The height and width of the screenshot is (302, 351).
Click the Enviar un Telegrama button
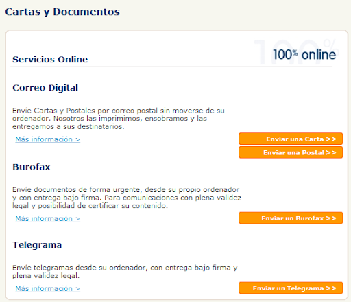(291, 288)
